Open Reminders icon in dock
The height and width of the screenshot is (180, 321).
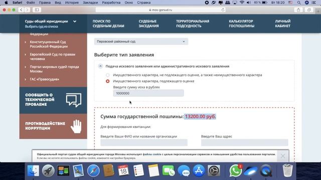tap(138, 170)
